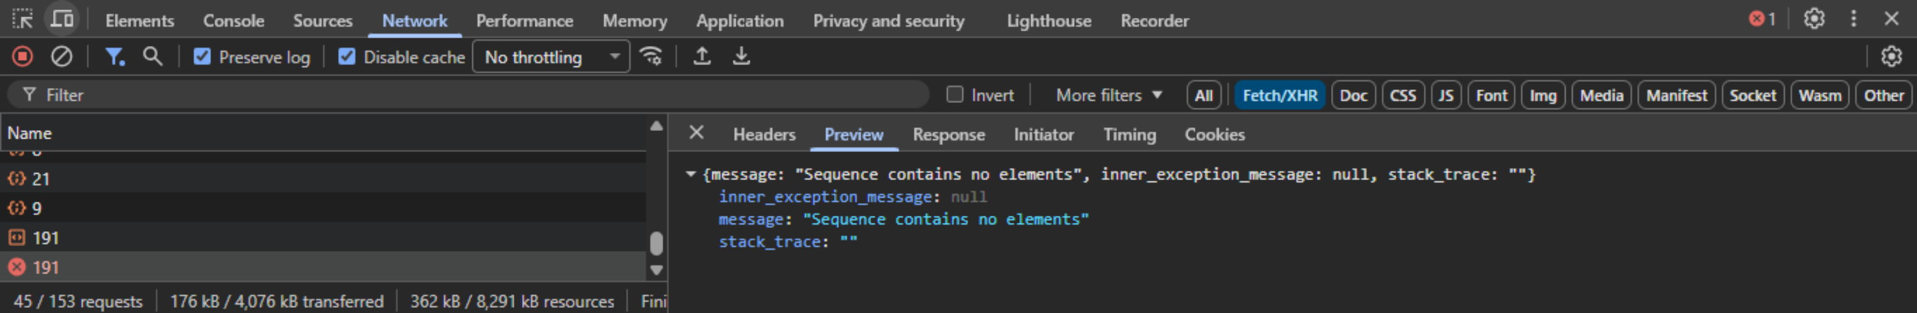This screenshot has height=313, width=1917.
Task: Switch to the Console tab
Action: [234, 21]
